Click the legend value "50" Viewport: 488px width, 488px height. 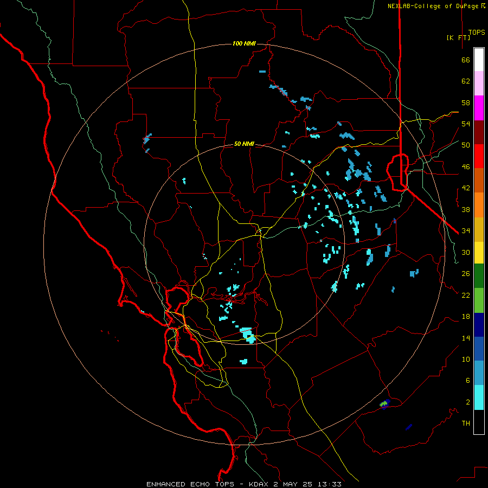tap(466, 145)
